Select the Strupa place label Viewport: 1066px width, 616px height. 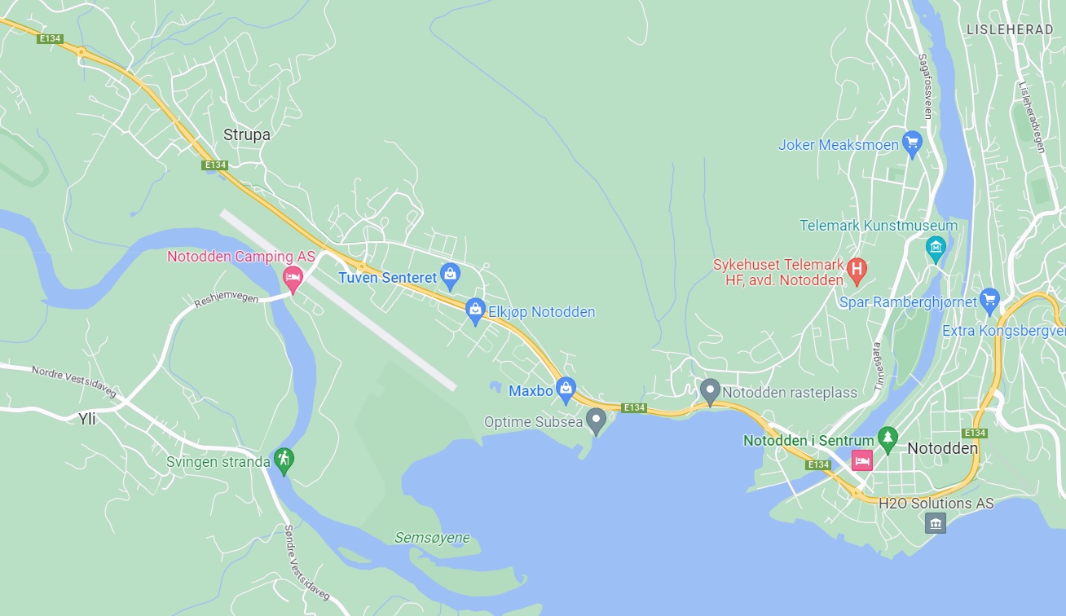tap(247, 135)
